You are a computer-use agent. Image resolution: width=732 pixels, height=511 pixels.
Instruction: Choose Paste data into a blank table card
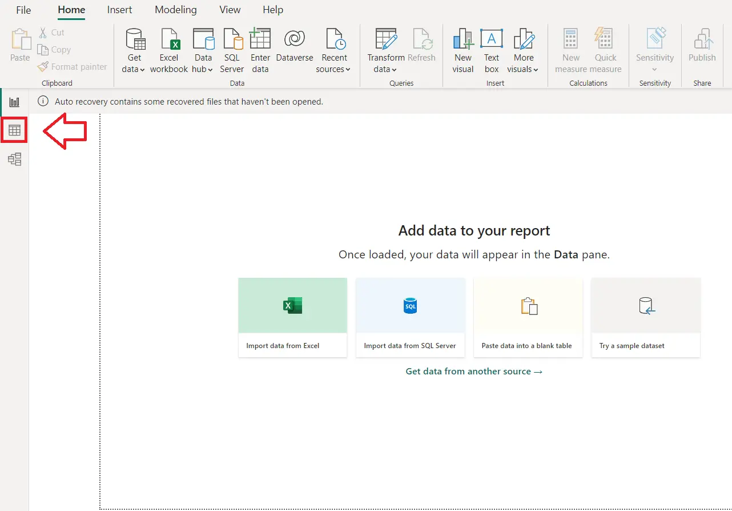[528, 318]
